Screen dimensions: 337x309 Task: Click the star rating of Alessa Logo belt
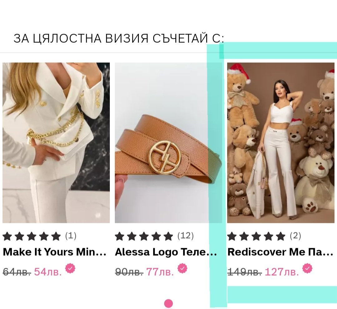[x=144, y=236]
